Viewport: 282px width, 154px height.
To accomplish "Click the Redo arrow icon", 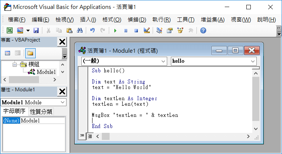I will (x=103, y=30).
